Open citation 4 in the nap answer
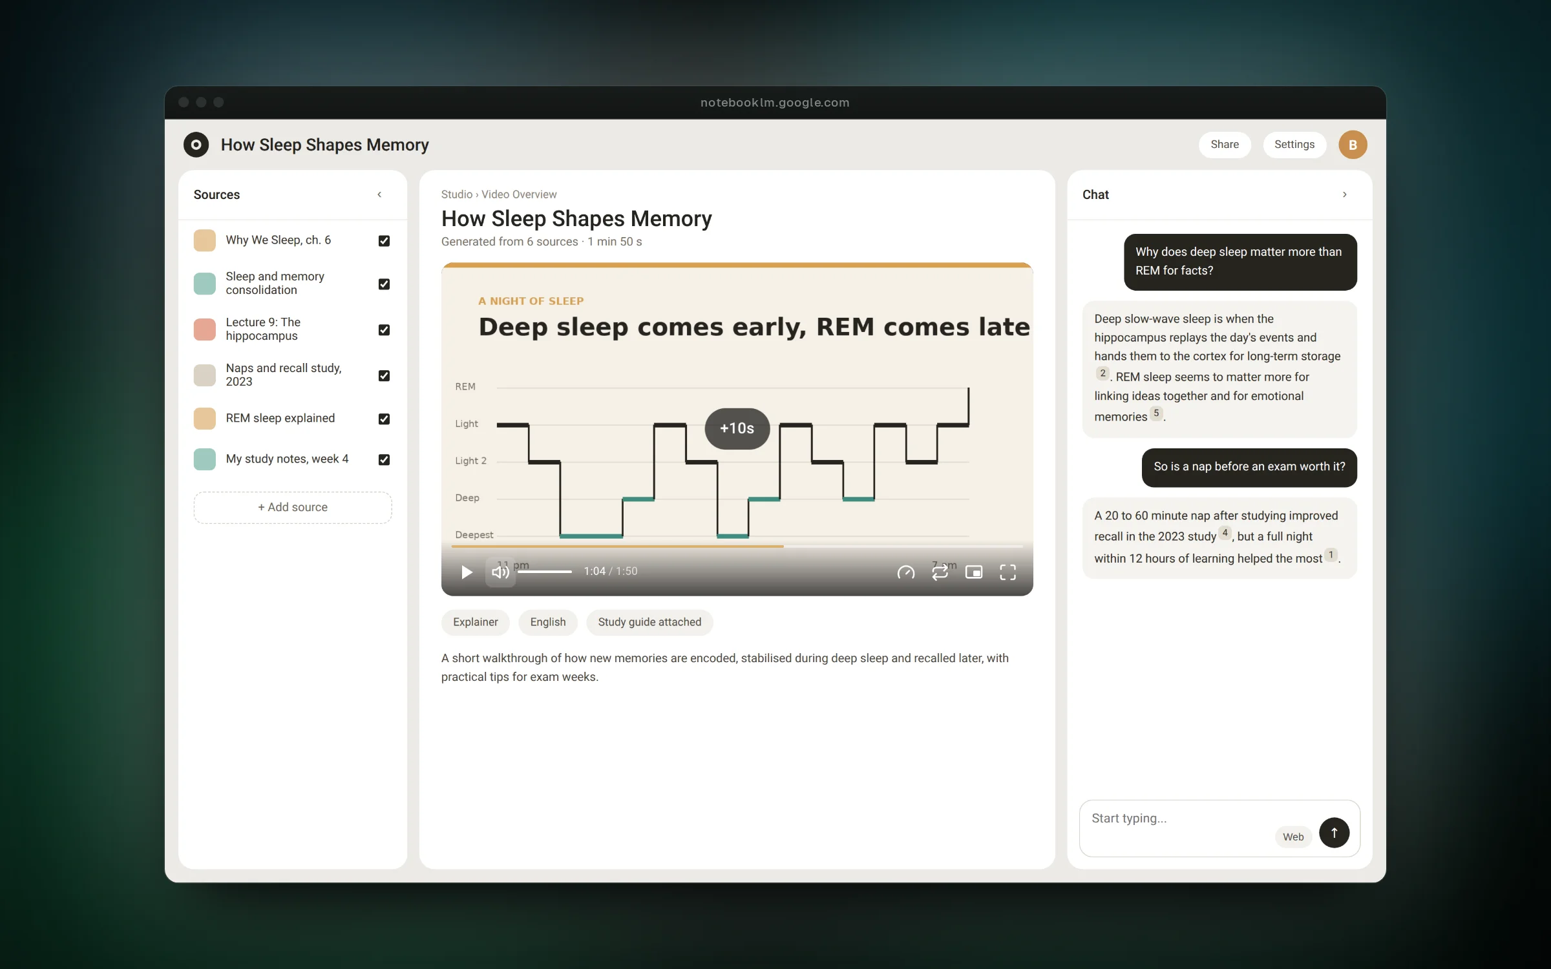Viewport: 1551px width, 969px height. 1225,533
